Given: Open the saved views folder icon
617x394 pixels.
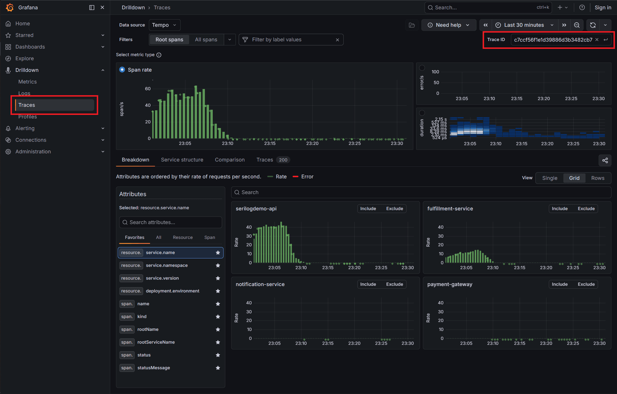Looking at the screenshot, I should pyautogui.click(x=412, y=25).
